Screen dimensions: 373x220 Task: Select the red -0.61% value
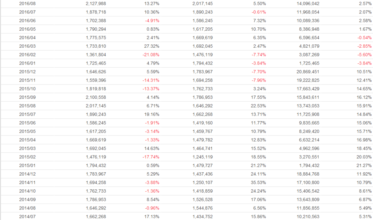click(x=258, y=12)
